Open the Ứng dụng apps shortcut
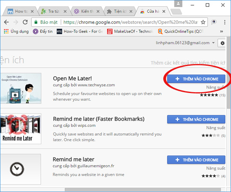Image resolution: width=231 pixels, height=192 pixels. [16, 31]
